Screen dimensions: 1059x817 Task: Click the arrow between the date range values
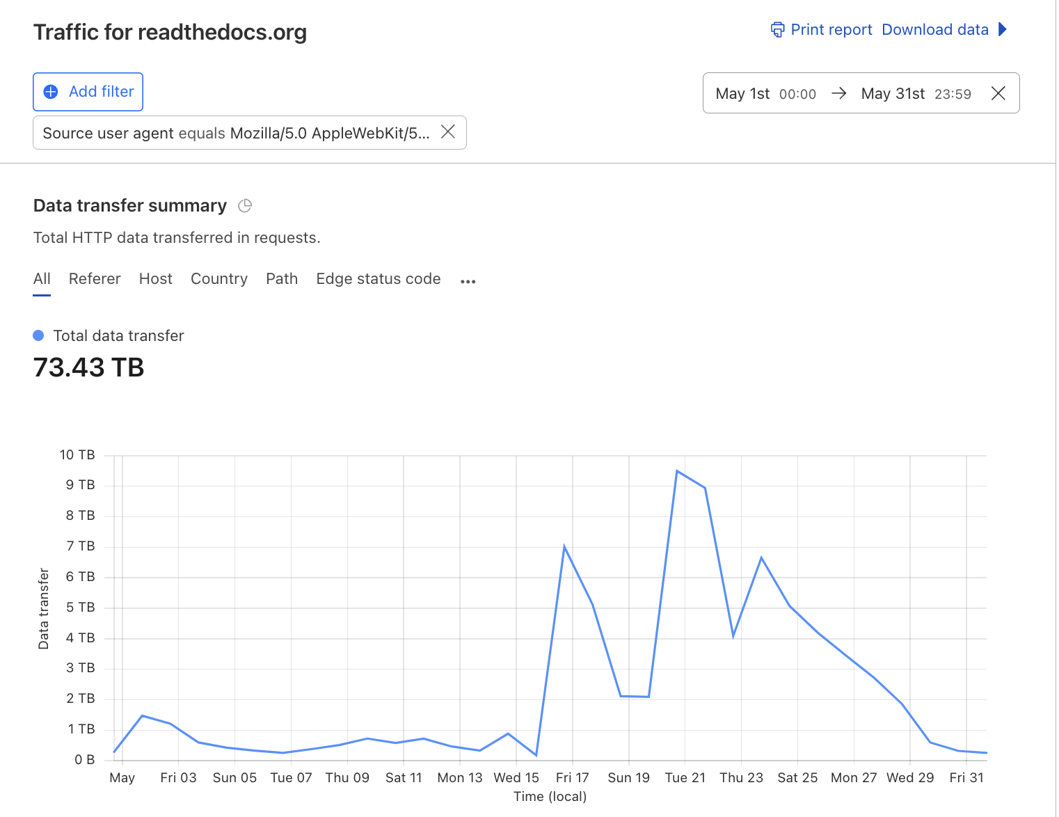coord(839,93)
